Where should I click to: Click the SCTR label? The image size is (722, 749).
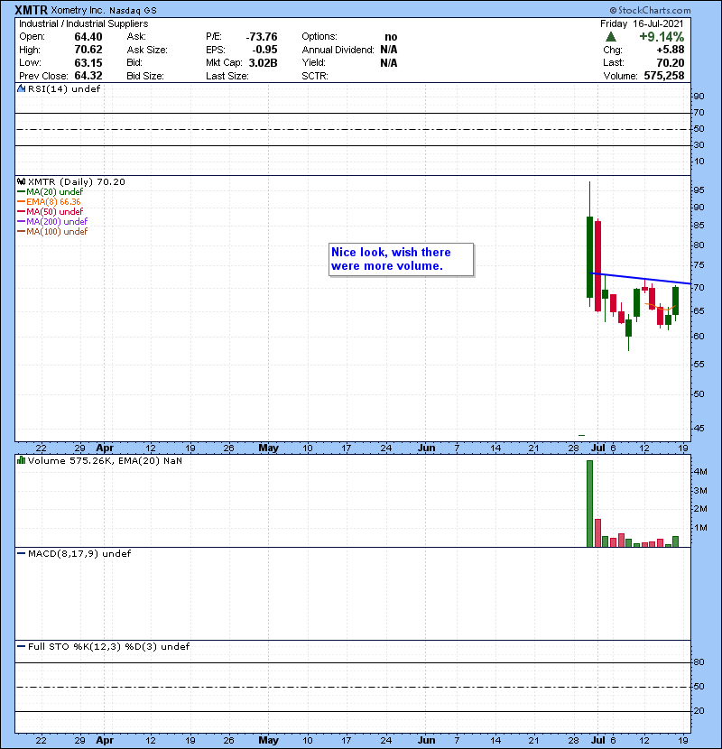[x=315, y=76]
